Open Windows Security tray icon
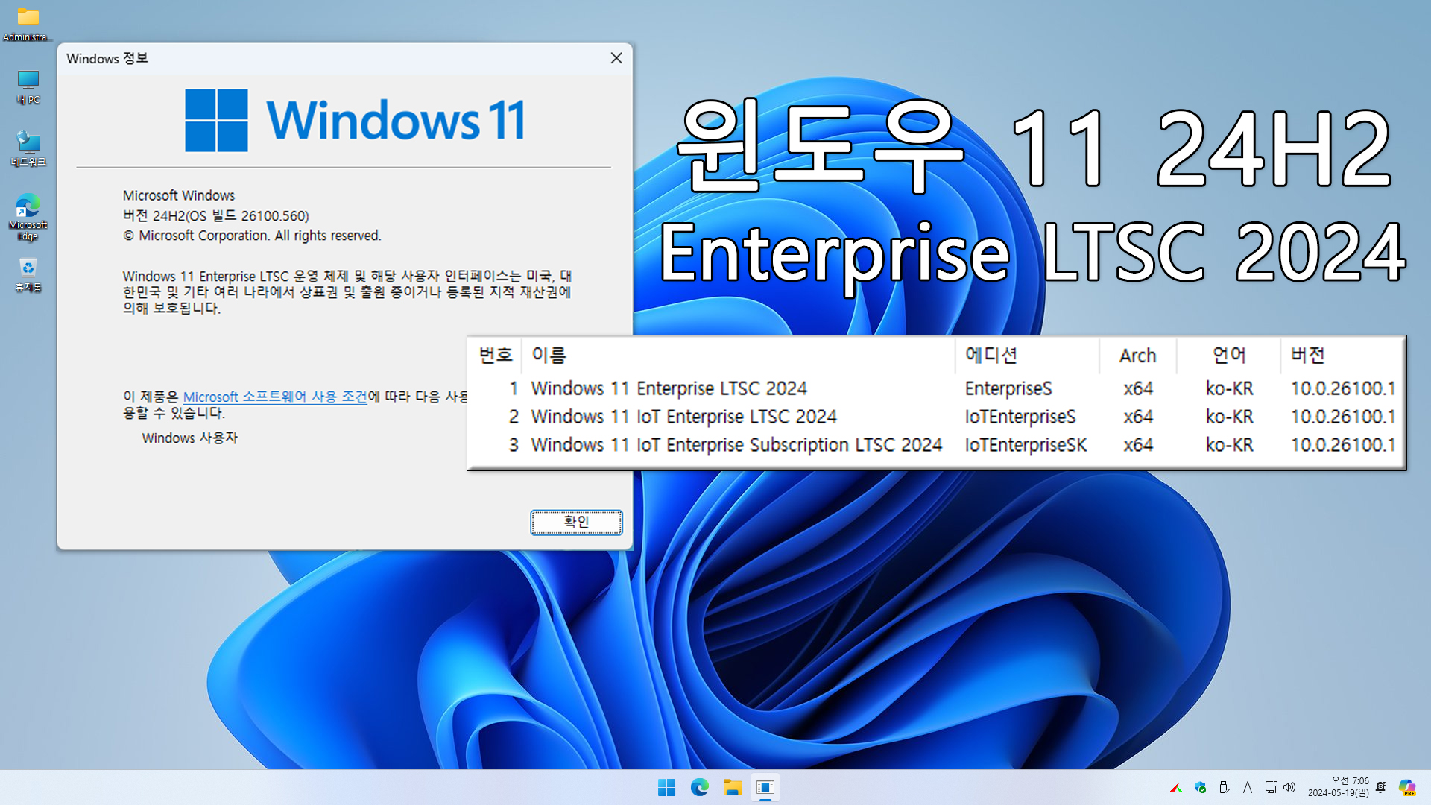This screenshot has width=1431, height=805. [x=1200, y=787]
